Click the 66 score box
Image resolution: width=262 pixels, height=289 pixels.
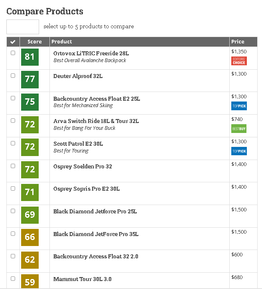[30, 237]
